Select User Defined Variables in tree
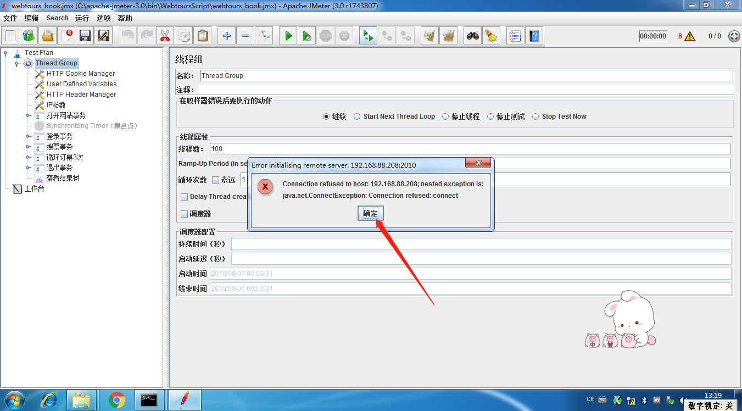Viewport: 742px width, 411px height. click(x=82, y=84)
